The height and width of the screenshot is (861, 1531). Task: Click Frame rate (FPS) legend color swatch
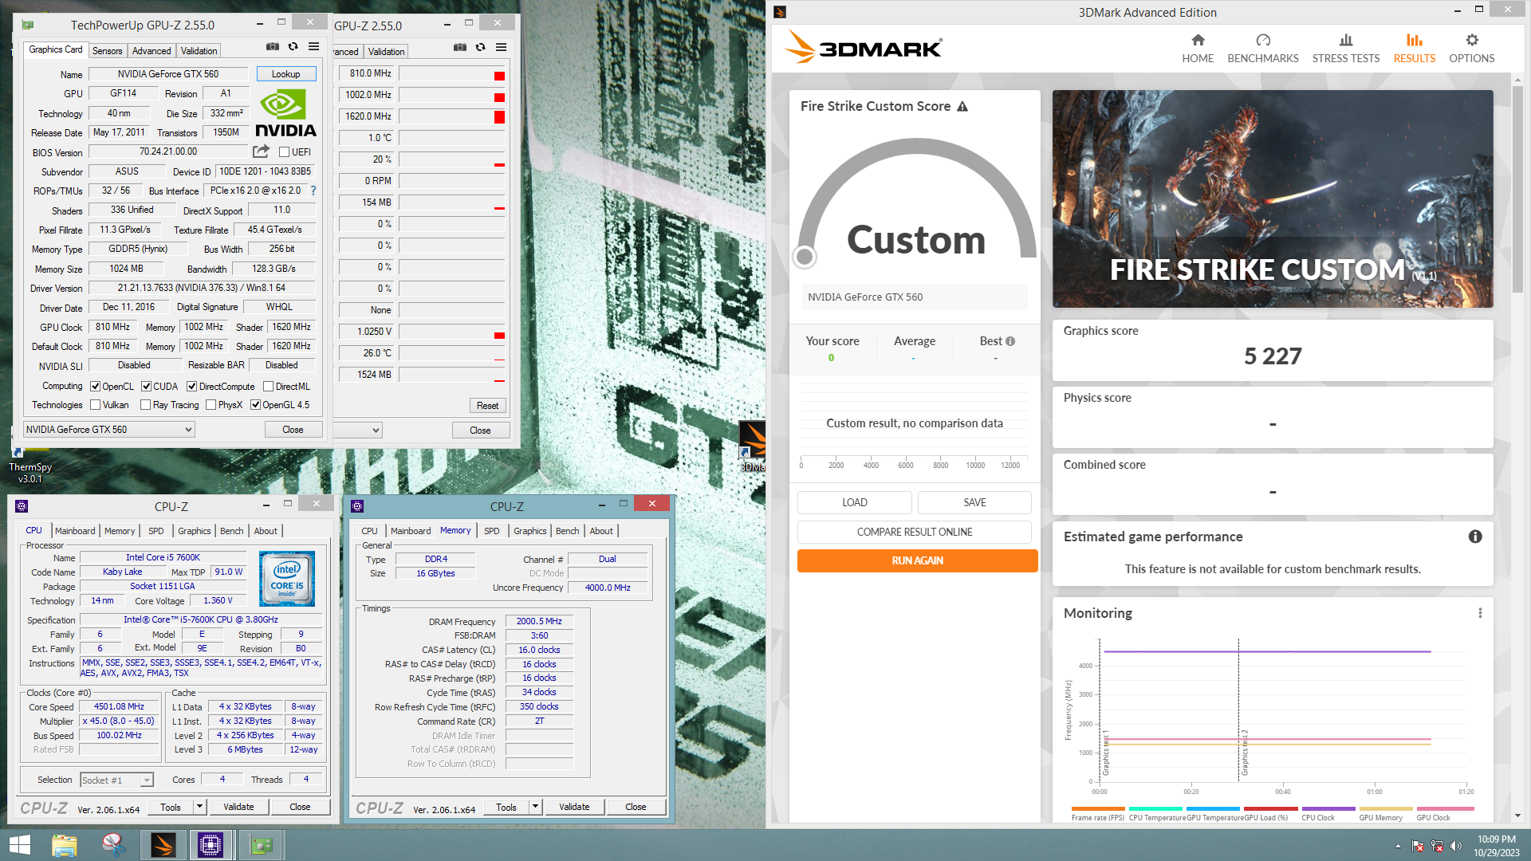point(1098,808)
